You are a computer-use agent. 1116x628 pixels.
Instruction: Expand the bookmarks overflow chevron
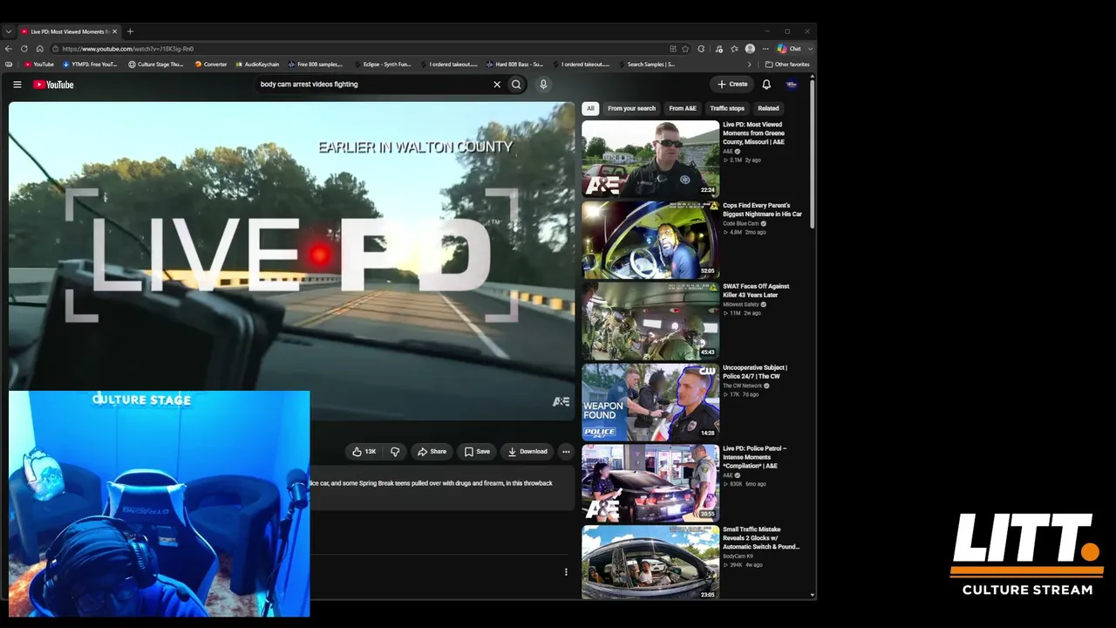[749, 65]
